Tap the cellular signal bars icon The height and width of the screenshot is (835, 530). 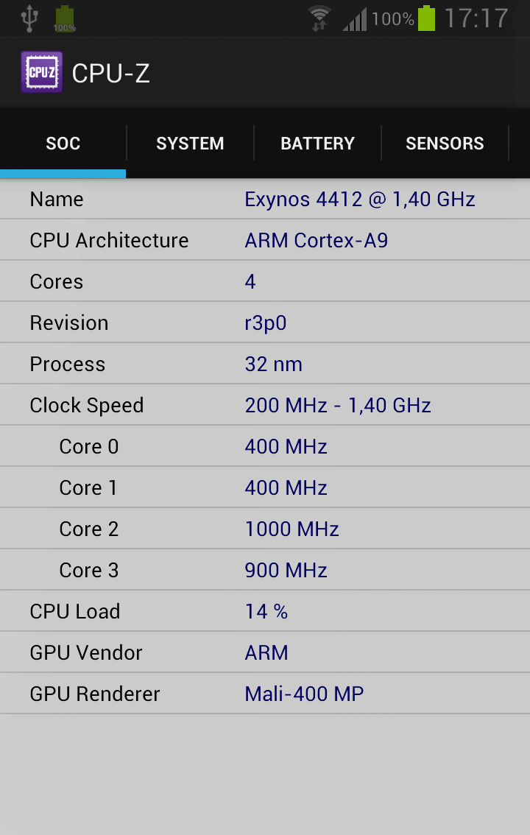tap(354, 19)
